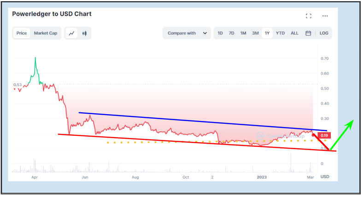Click the 0.19 current price label
Image resolution: width=364 pixels, height=197 pixels.
point(324,135)
